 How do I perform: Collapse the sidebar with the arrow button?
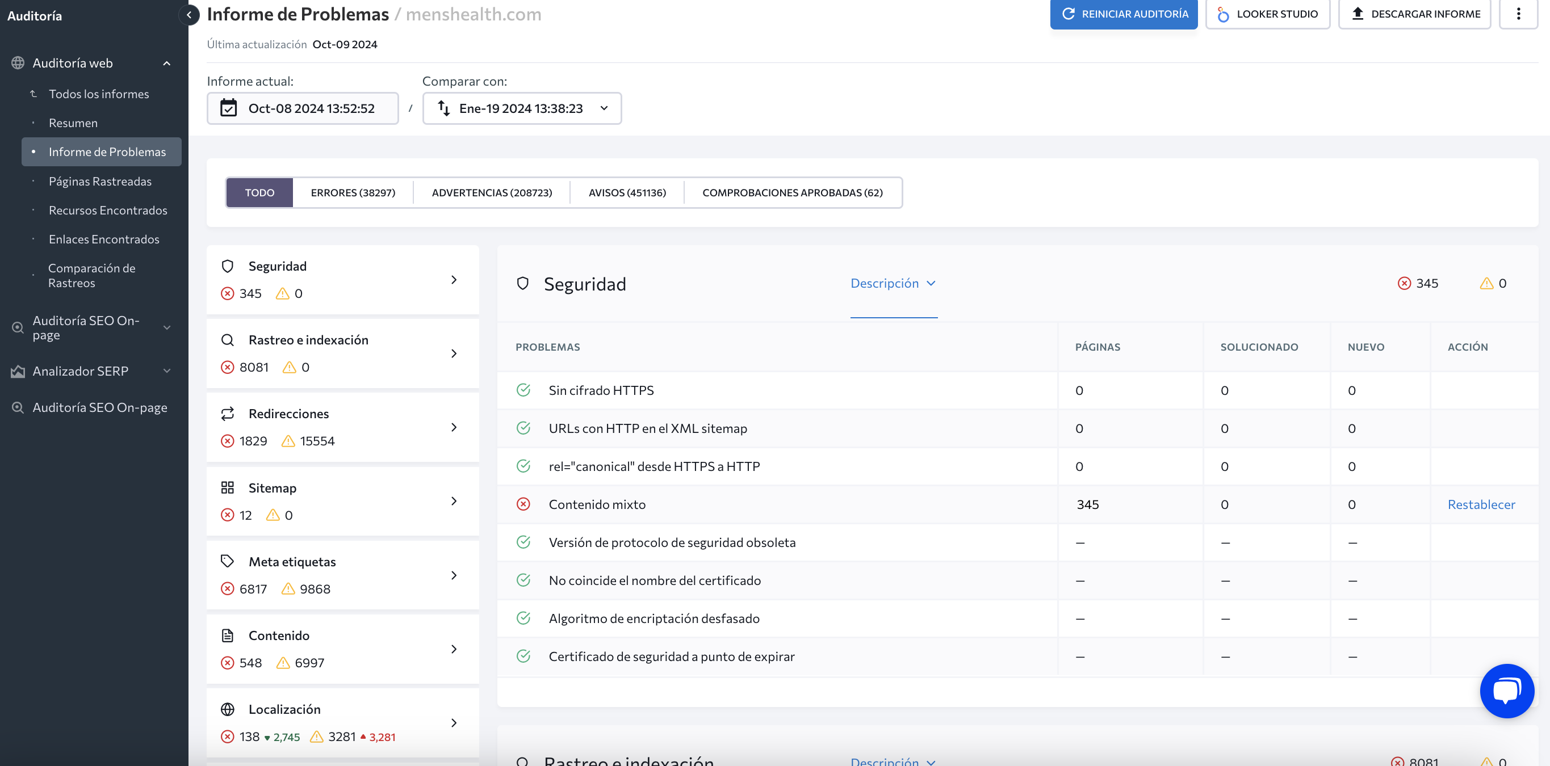(189, 15)
